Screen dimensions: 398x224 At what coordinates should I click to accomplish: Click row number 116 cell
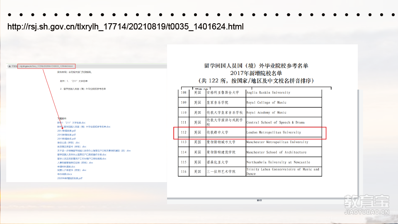[184, 171]
